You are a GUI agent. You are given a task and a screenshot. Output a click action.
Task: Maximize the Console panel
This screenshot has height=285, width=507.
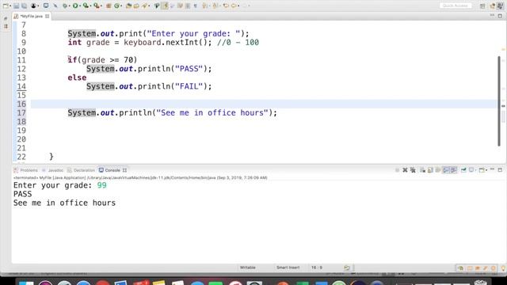pos(500,170)
